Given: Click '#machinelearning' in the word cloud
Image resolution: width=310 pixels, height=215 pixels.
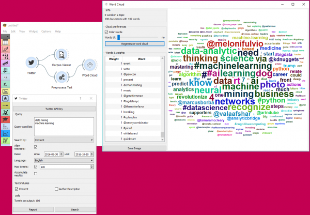Looking at the screenshot, I should point(233,66).
